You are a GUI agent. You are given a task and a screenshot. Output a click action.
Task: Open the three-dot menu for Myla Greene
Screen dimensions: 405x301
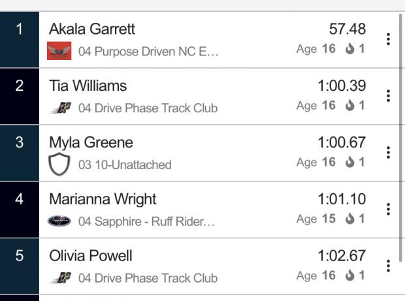388,153
